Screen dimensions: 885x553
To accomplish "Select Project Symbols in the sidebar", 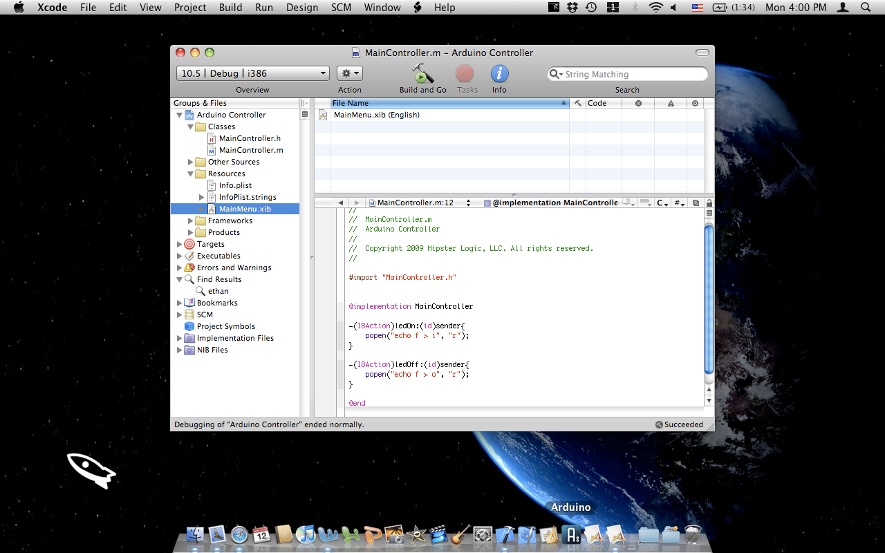I will click(x=225, y=326).
